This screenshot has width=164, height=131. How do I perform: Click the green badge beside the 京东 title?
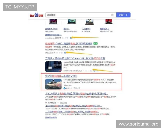[x=95, y=43]
